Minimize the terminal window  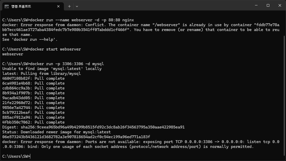(256, 5)
